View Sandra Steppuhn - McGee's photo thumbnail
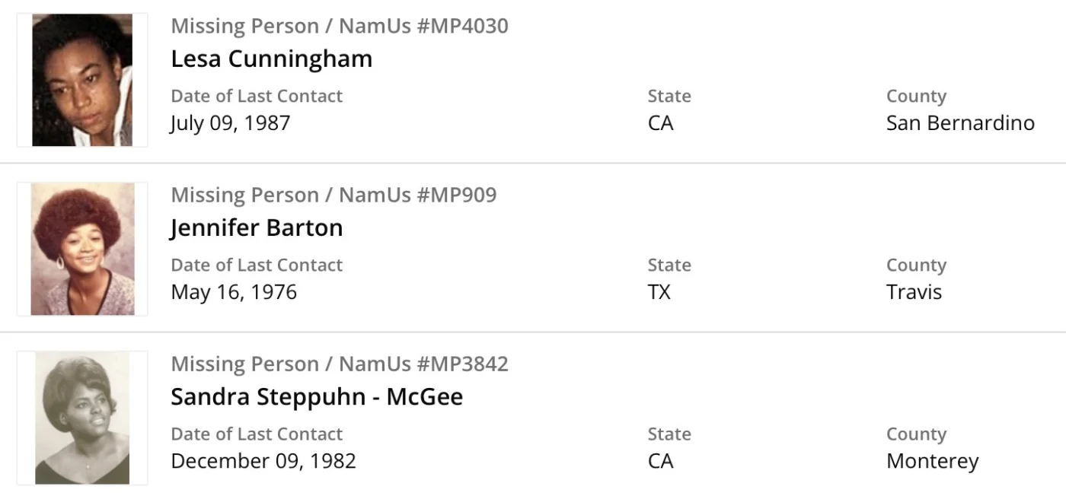The width and height of the screenshot is (1066, 496). coord(82,418)
